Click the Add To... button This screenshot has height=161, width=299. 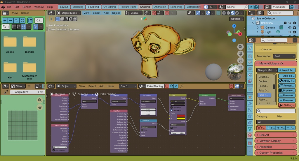tap(287, 76)
